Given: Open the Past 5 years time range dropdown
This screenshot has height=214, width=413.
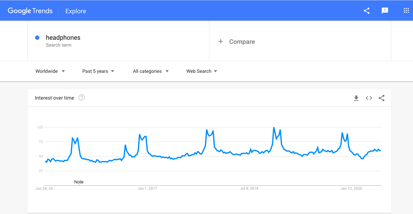Looking at the screenshot, I should pyautogui.click(x=98, y=71).
